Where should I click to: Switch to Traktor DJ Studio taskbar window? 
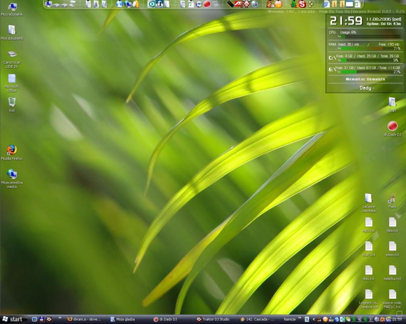[x=214, y=319]
